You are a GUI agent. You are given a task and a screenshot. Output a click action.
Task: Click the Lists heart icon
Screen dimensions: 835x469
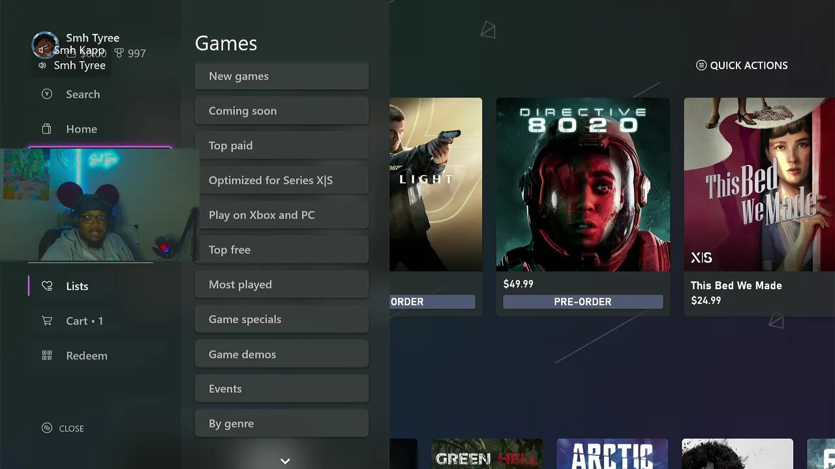[47, 286]
